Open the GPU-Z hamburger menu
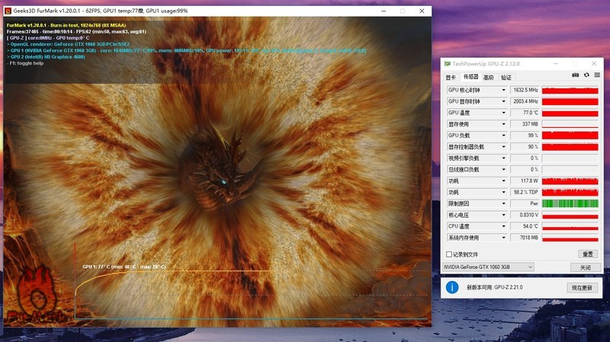The height and width of the screenshot is (342, 610). coord(596,75)
